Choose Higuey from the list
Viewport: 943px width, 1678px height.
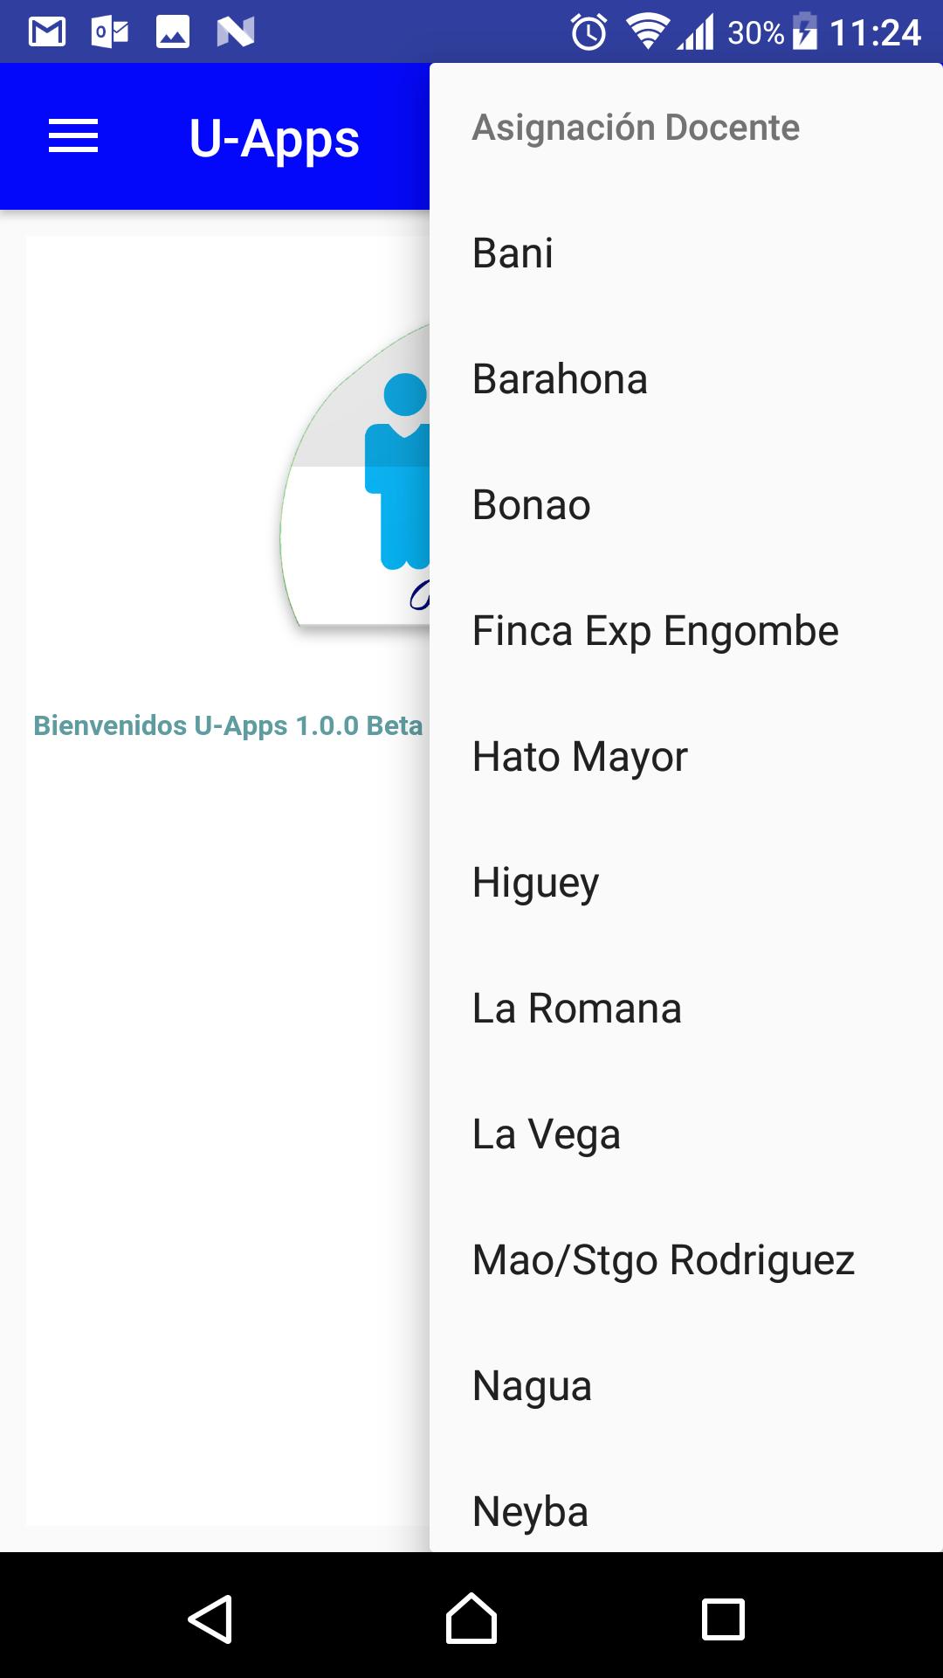click(535, 883)
